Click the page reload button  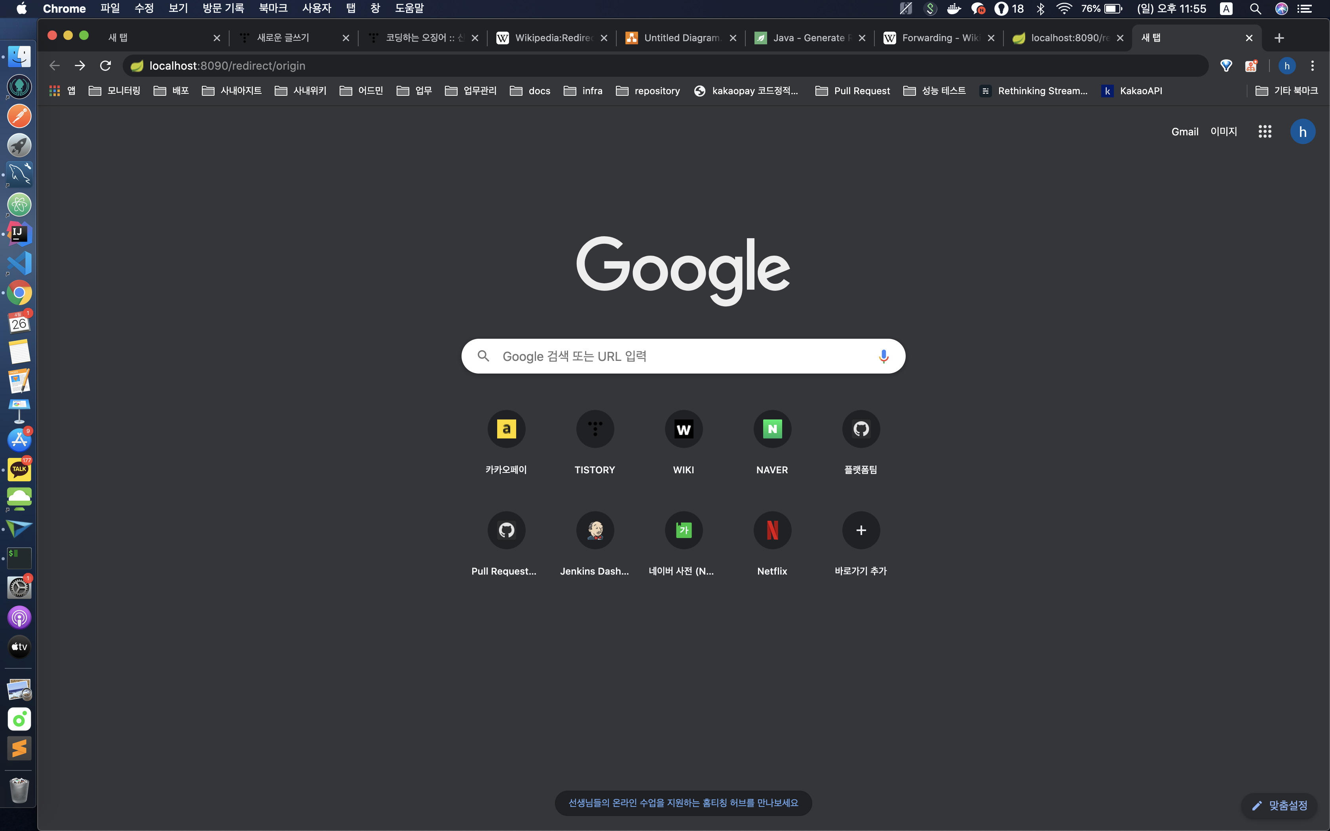106,66
